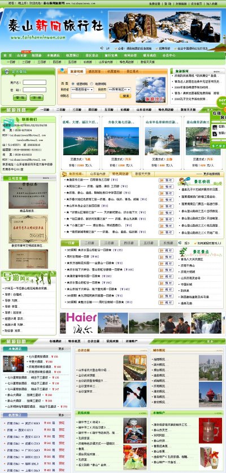Click 预订 button on the first route row

pyautogui.click(x=166, y=180)
